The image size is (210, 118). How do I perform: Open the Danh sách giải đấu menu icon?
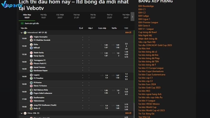(x=22, y=23)
